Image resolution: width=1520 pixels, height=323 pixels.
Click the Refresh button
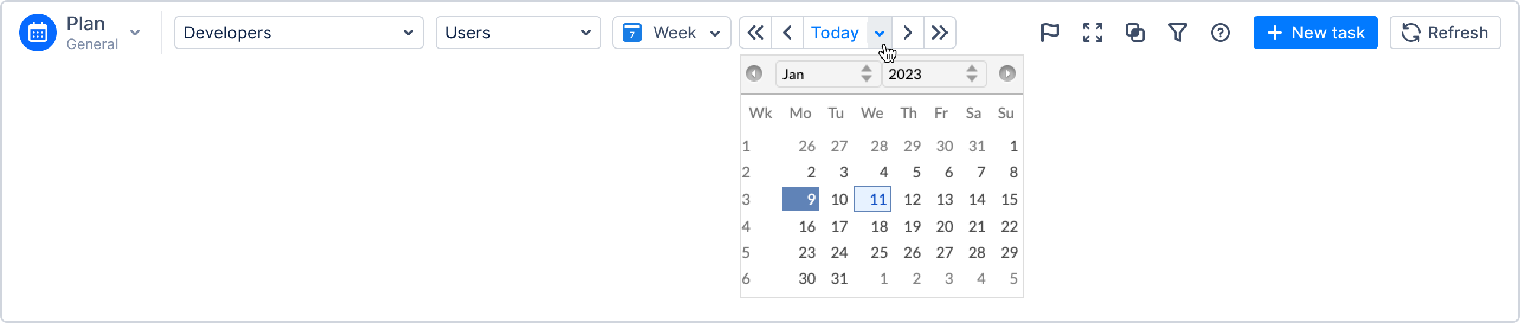pyautogui.click(x=1445, y=33)
